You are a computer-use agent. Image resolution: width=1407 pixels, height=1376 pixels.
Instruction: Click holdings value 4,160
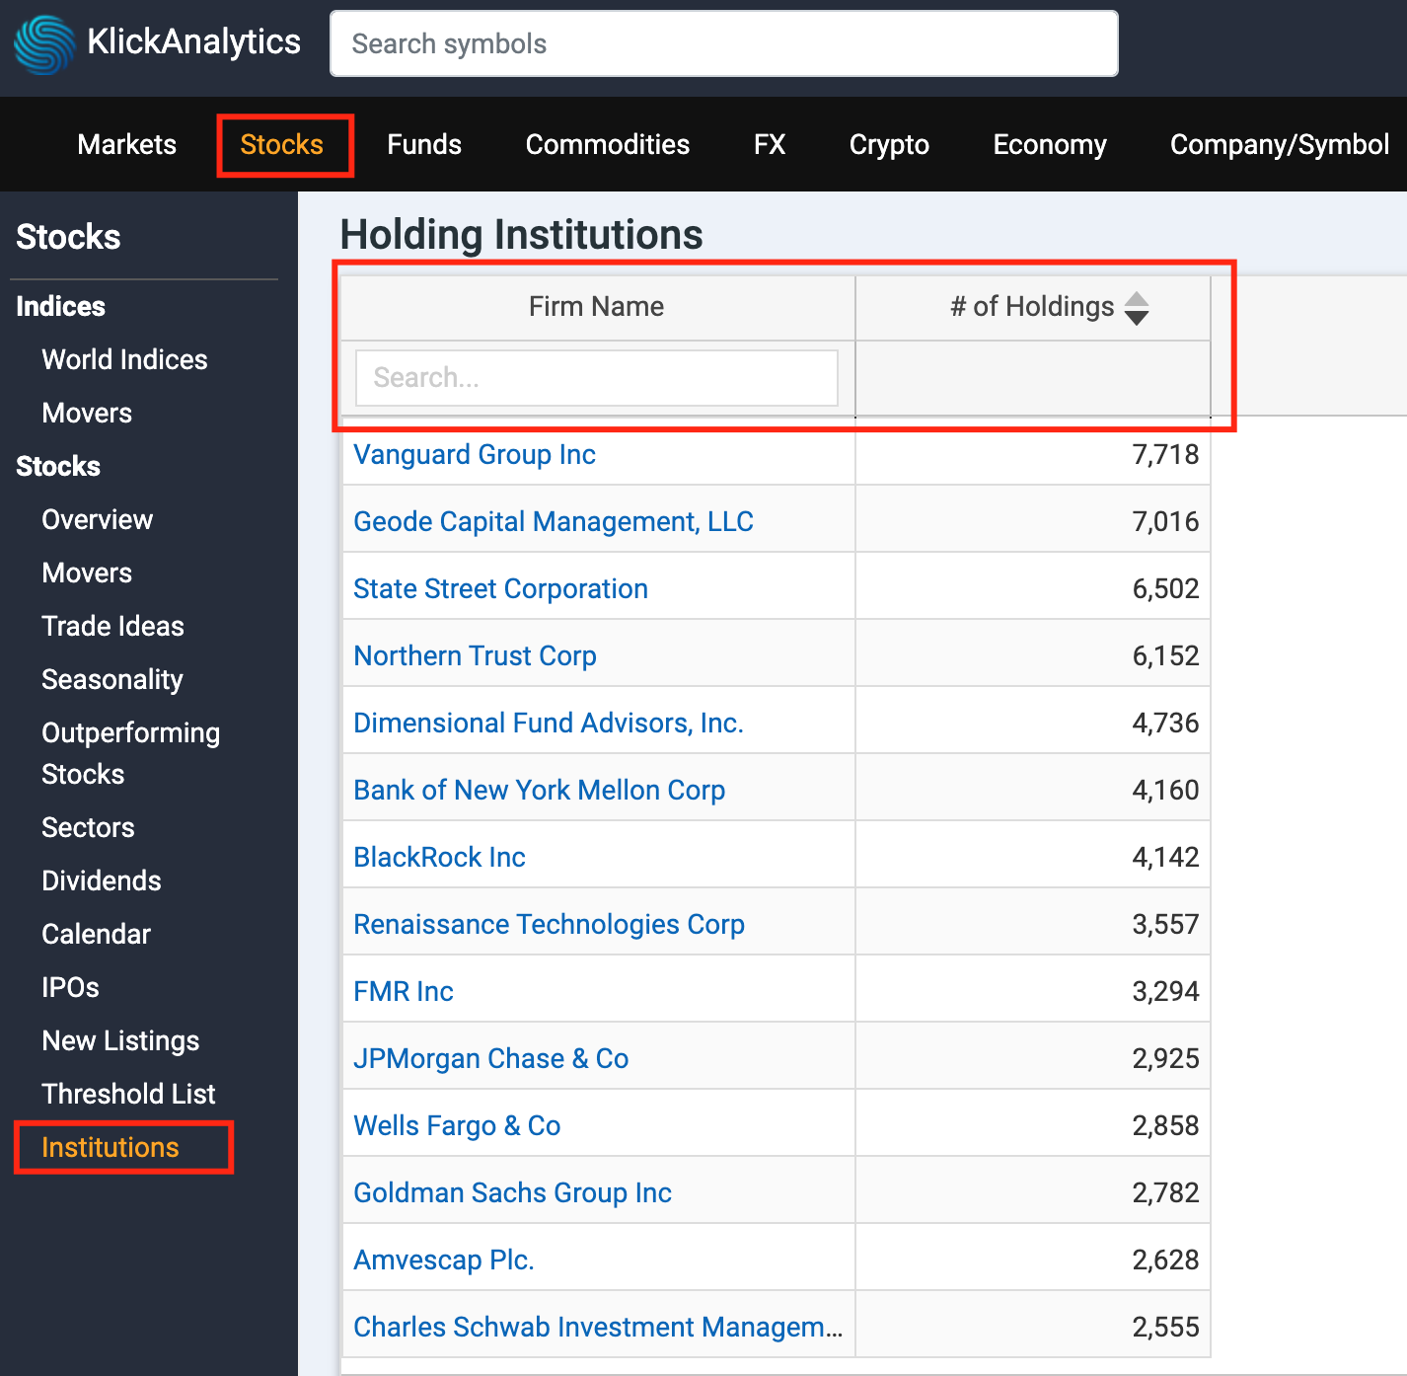(x=1165, y=790)
